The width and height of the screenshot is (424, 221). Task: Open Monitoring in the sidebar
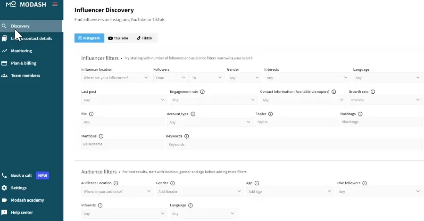coord(31,51)
